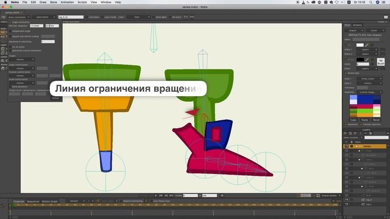This screenshot has height=219, width=390.
Task: Open the Draw menu
Action: (43, 2)
